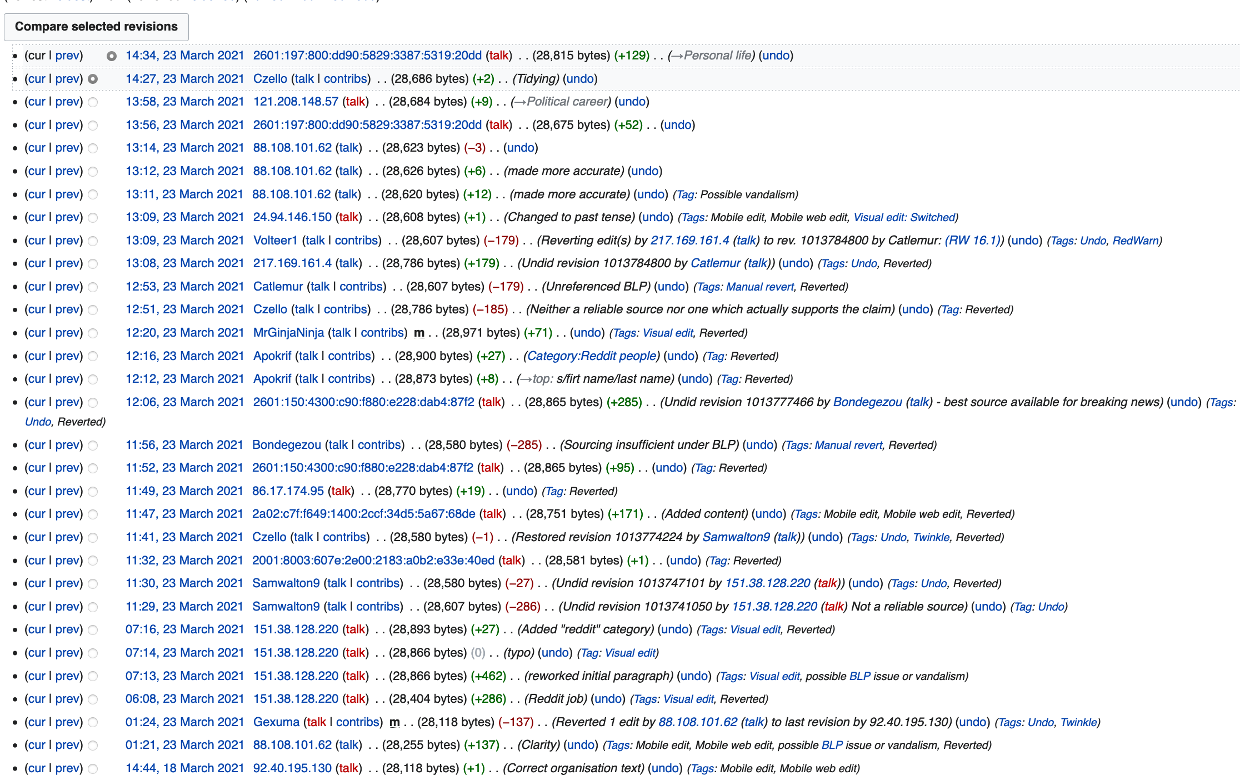Open the Category:Reddit people link
Screen dimensions: 1240x780
click(x=592, y=356)
